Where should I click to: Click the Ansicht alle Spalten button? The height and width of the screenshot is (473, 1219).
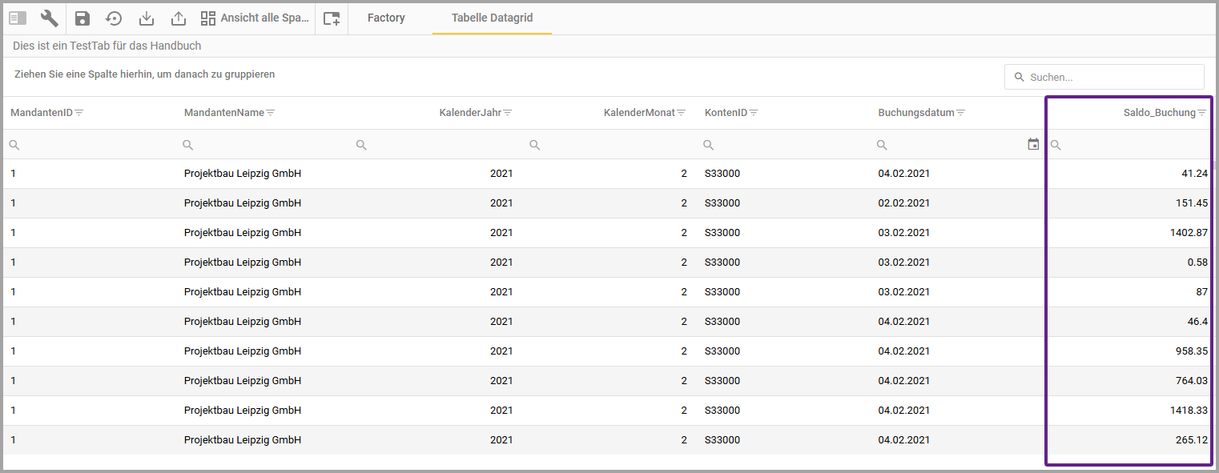pyautogui.click(x=255, y=18)
